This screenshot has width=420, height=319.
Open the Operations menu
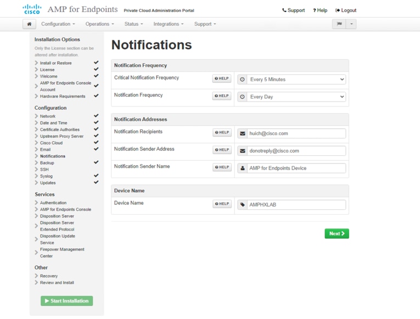(99, 24)
